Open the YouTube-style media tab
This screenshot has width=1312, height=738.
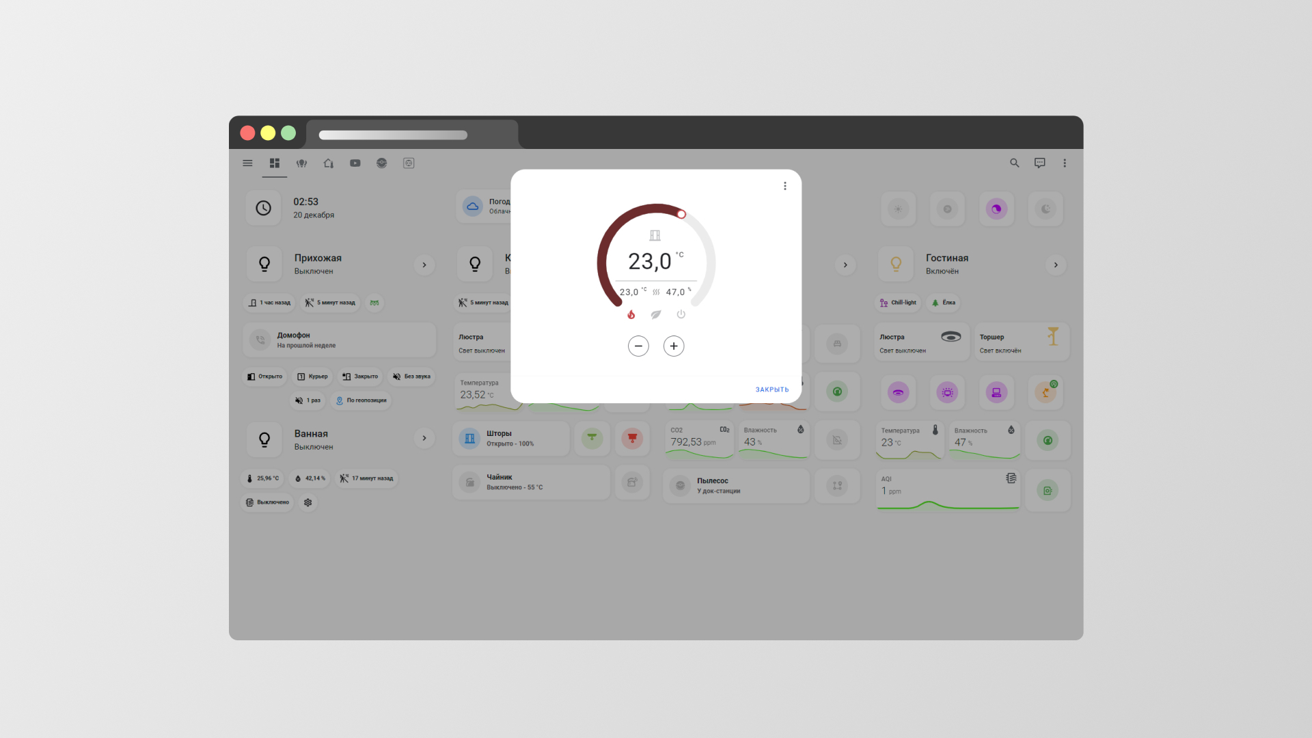click(355, 163)
